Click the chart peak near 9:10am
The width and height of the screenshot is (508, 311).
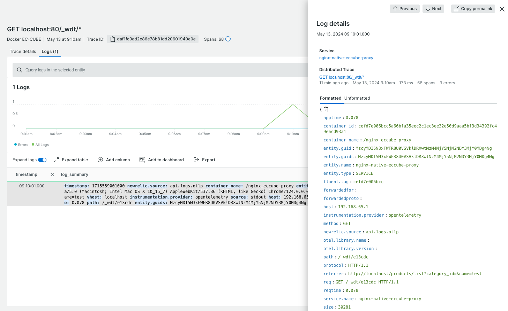[x=293, y=104]
